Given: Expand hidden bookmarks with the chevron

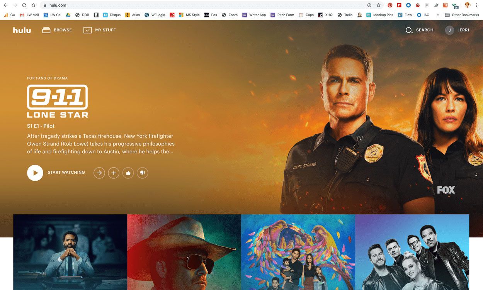Looking at the screenshot, I should (x=437, y=15).
